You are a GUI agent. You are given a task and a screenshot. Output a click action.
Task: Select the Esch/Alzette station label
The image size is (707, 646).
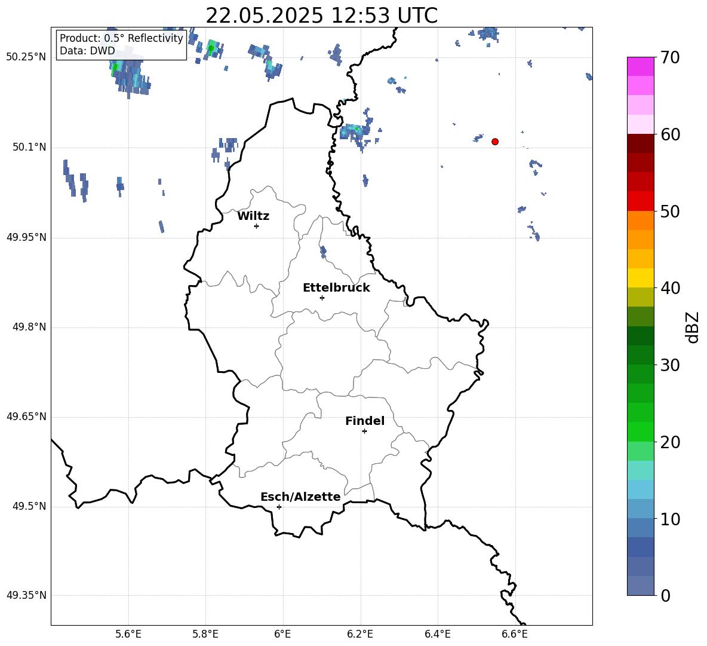tap(301, 497)
